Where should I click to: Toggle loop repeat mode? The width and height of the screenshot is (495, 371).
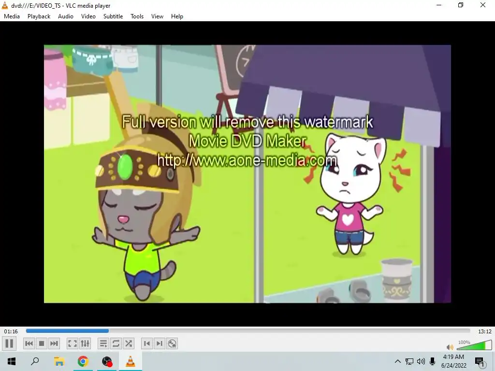click(116, 343)
